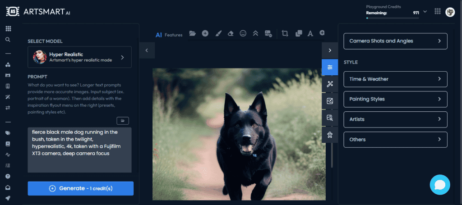Select the gingerbread figure tab on flyout
This screenshot has width=462, height=205.
pyautogui.click(x=330, y=135)
